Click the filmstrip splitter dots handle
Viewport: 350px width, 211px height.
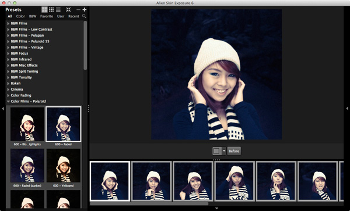click(216, 160)
